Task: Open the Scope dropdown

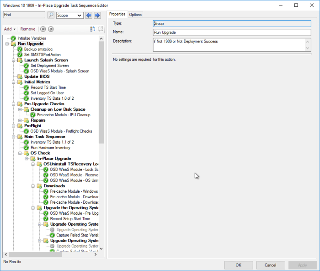Action: click(x=69, y=15)
